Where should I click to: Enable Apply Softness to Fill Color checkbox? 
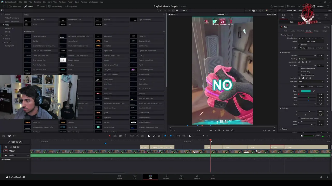[x=299, y=118]
